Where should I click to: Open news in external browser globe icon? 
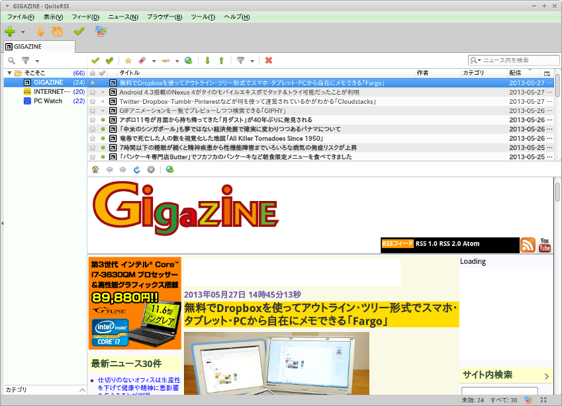(189, 61)
